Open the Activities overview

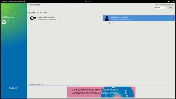click(x=4, y=2)
